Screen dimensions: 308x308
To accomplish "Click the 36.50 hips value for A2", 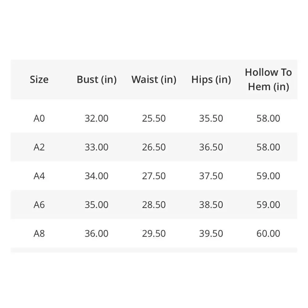I will point(211,147).
